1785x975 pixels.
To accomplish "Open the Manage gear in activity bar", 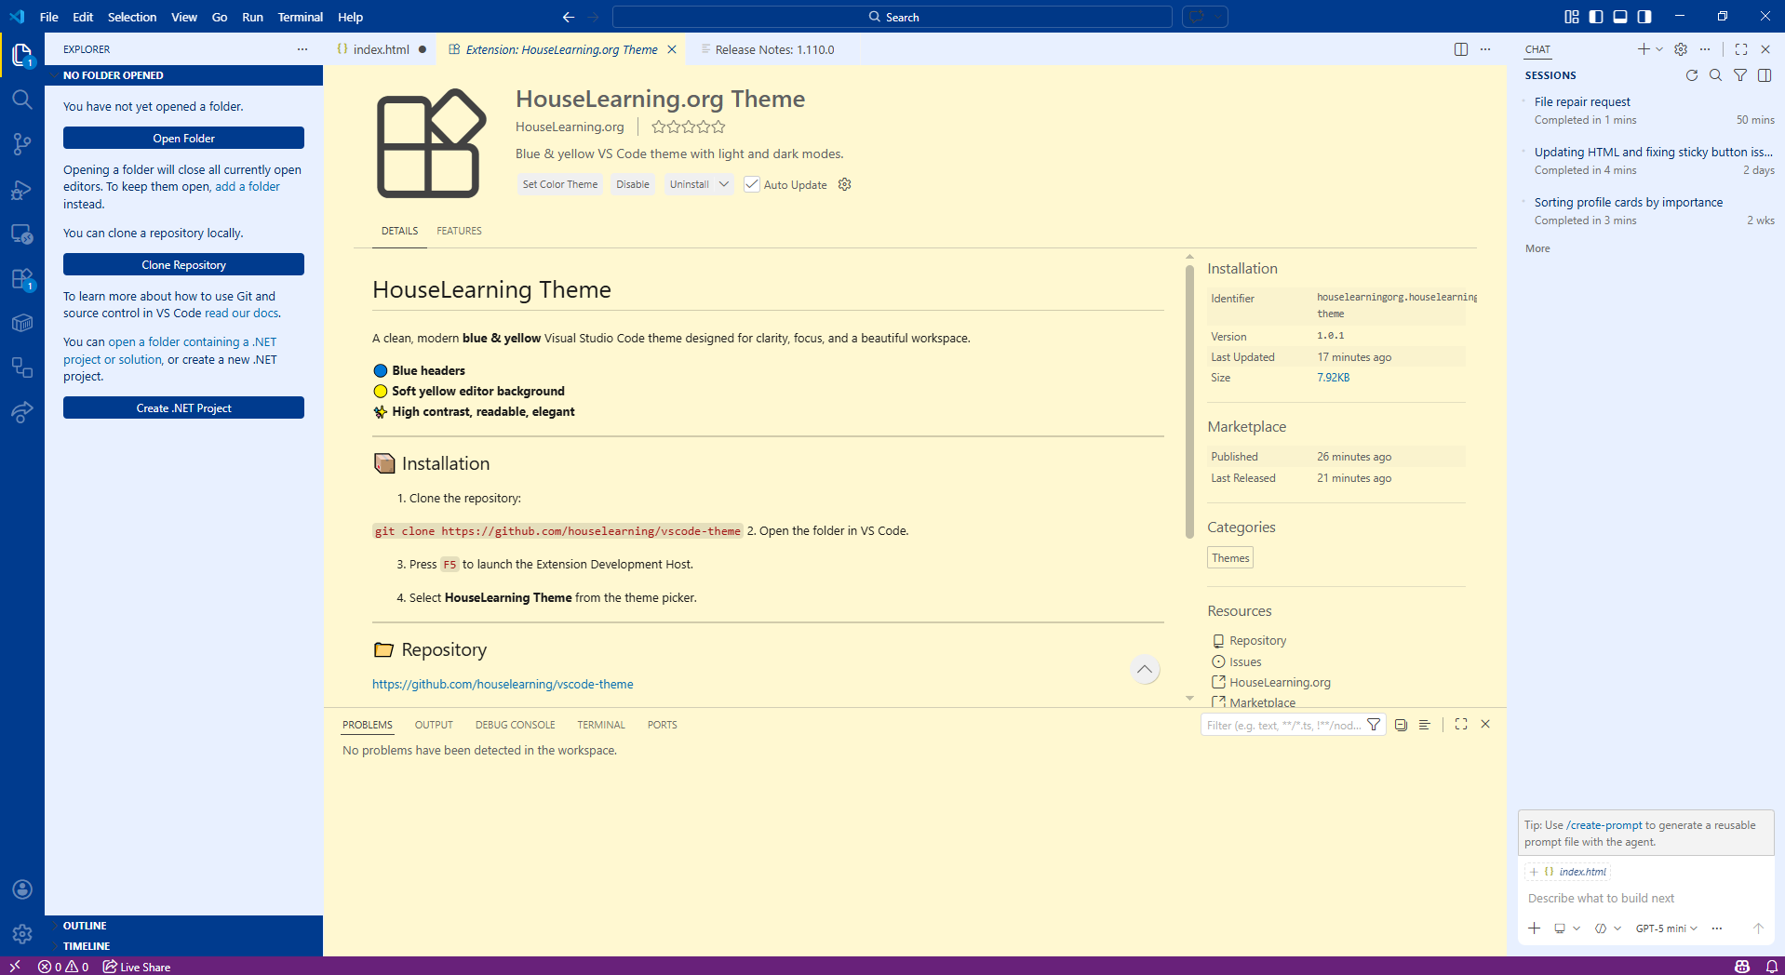I will tap(22, 933).
